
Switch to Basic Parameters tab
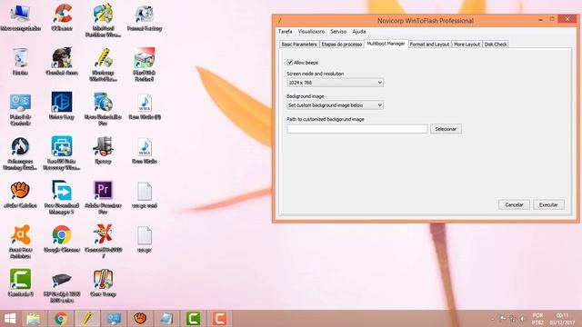pyautogui.click(x=299, y=45)
